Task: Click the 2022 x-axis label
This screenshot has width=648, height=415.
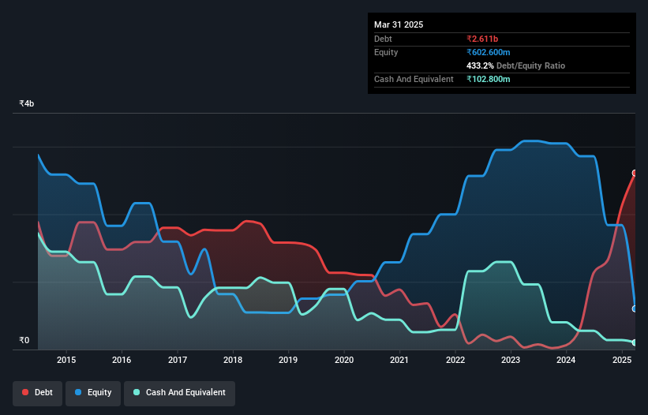Action: (x=455, y=360)
